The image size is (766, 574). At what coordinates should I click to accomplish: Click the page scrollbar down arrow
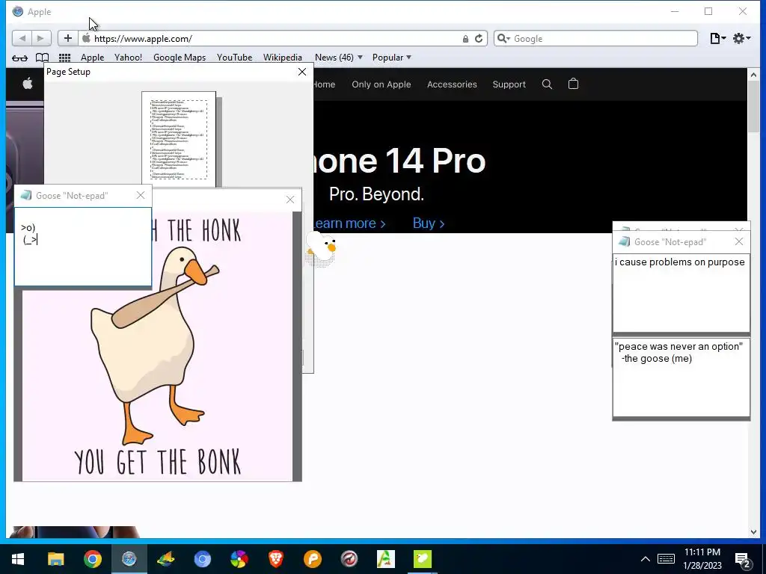[x=753, y=532]
